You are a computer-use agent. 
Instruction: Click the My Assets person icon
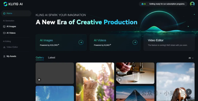tap(4, 56)
